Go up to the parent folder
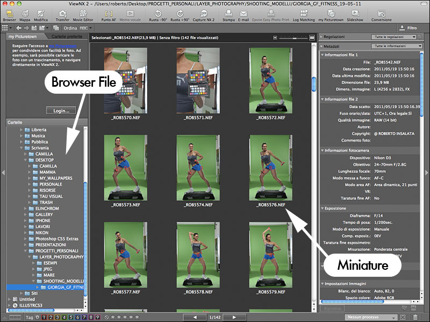The image size is (430, 322). click(34, 28)
